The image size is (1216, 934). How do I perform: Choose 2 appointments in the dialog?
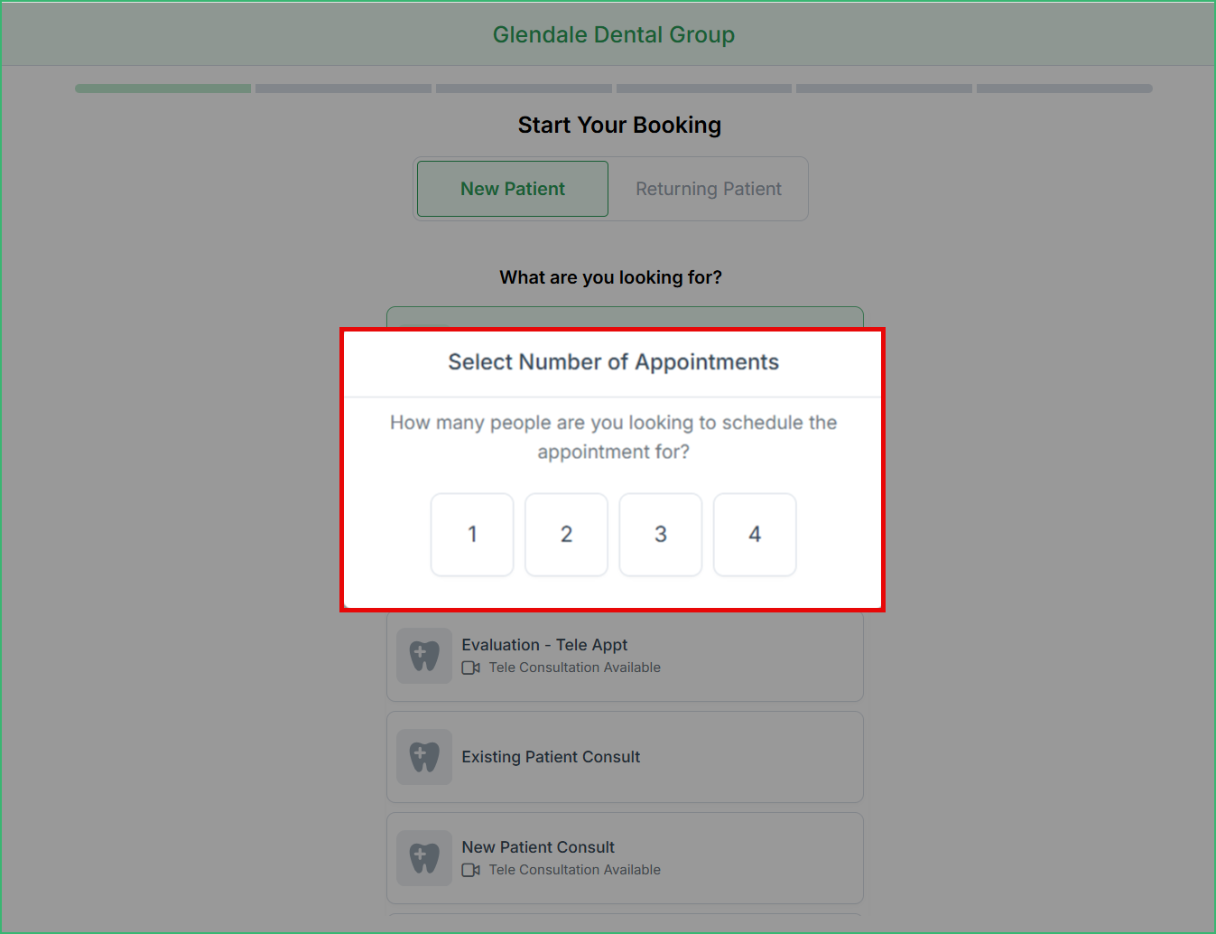(x=566, y=534)
